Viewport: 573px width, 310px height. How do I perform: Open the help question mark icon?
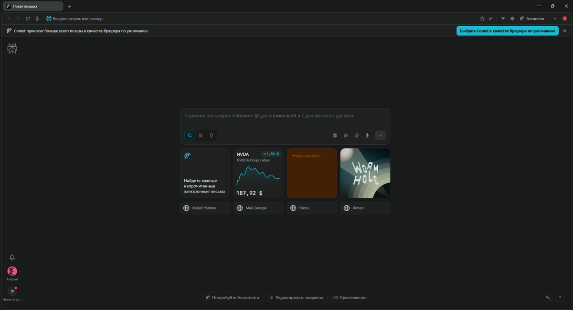[560, 298]
